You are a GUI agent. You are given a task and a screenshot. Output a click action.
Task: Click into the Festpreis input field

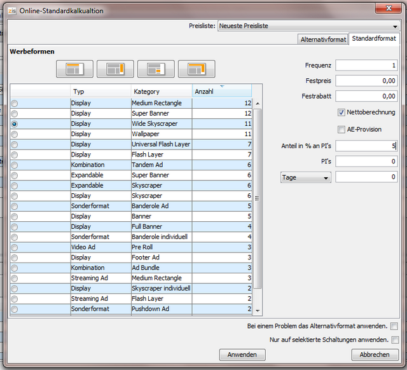pyautogui.click(x=366, y=81)
